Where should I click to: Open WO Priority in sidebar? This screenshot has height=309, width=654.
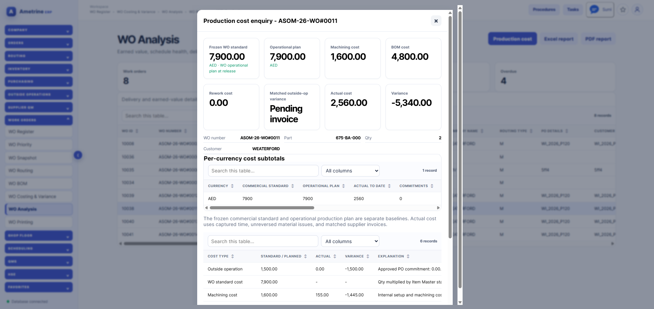pyautogui.click(x=39, y=145)
